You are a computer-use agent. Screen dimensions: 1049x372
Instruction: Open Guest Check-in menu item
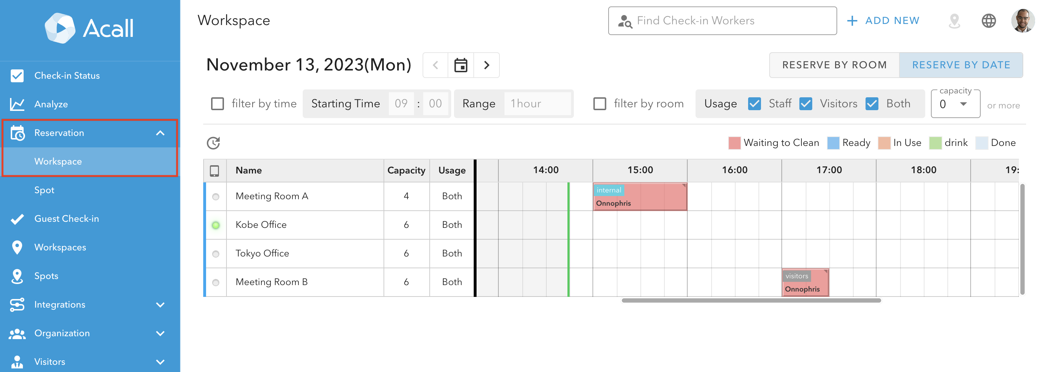coord(90,219)
